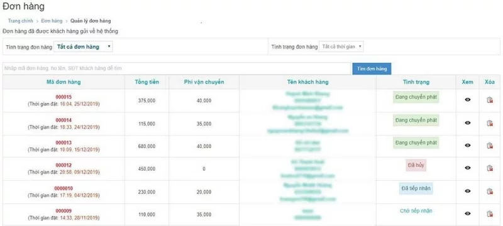
Task: Remove order 0000010 trash icon
Action: point(490,191)
